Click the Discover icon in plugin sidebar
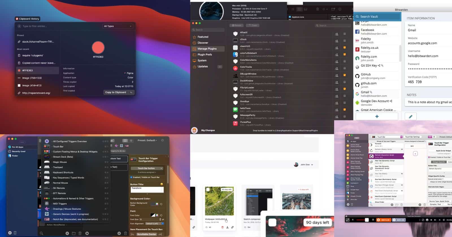 coord(194,43)
